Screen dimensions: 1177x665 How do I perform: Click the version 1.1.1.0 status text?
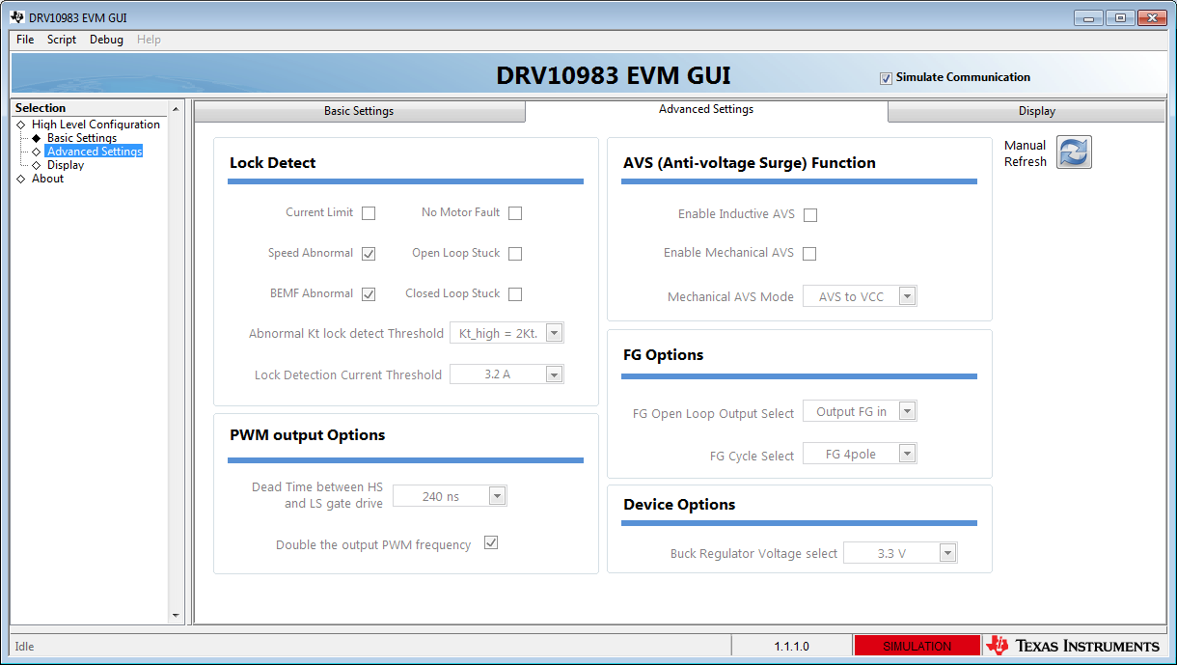(x=791, y=646)
